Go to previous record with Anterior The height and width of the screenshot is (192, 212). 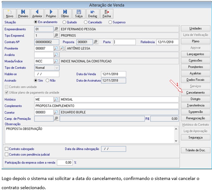click(37, 14)
